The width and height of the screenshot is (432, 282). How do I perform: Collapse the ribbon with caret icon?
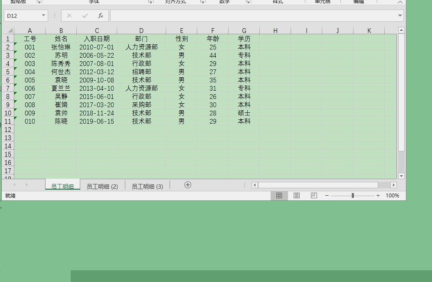click(400, 2)
